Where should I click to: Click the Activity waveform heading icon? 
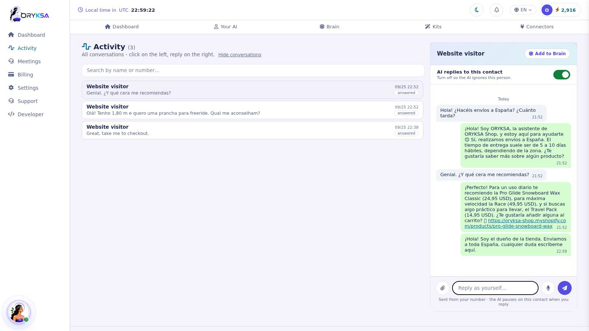point(86,47)
